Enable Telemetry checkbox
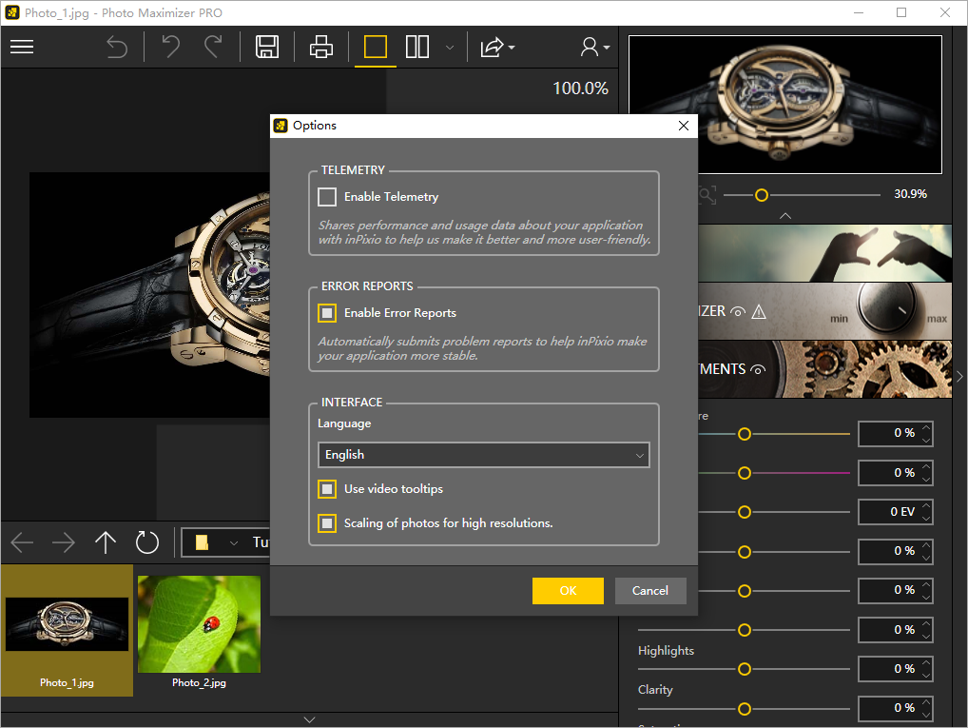Screen dimensions: 968x728 coord(327,197)
